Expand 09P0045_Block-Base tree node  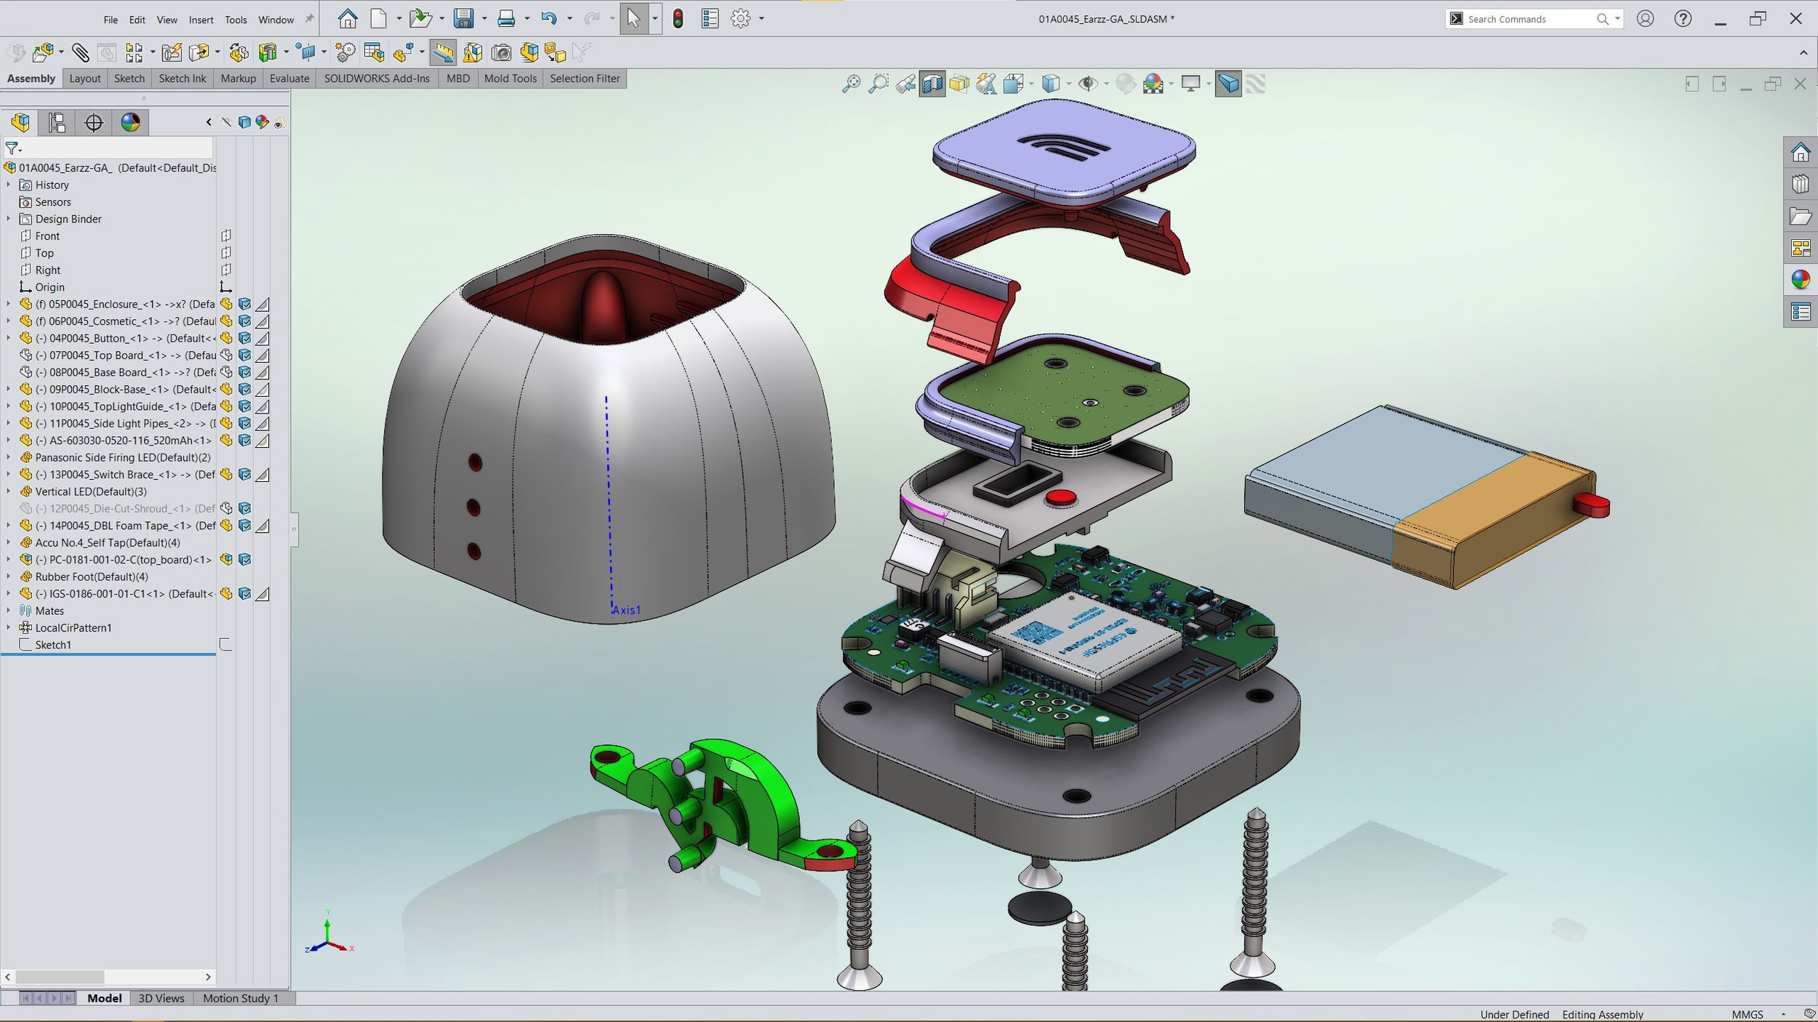9,389
